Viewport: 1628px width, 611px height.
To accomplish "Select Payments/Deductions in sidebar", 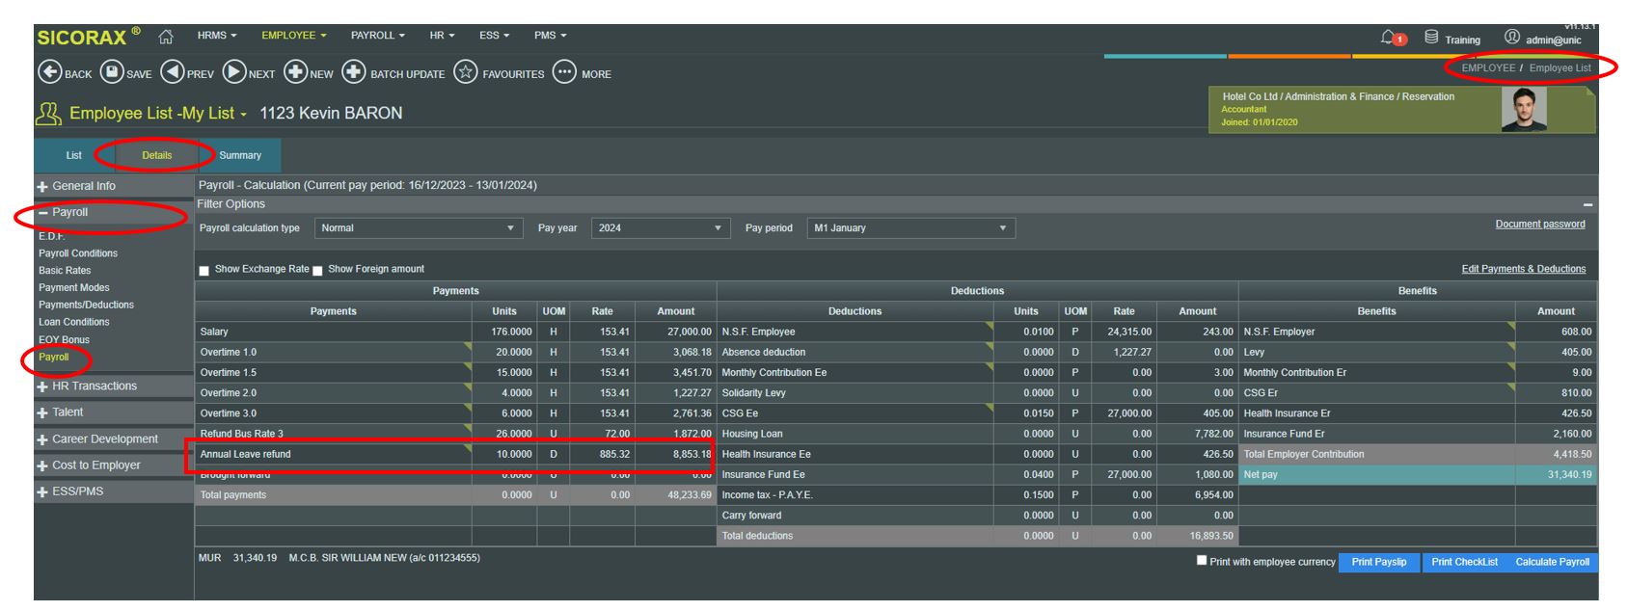I will coord(87,305).
